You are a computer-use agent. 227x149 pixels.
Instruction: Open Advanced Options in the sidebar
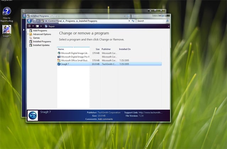42,34
